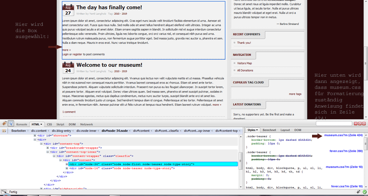Expand the node-34 div tree node
Screen dimensions: 368x196
(67, 164)
